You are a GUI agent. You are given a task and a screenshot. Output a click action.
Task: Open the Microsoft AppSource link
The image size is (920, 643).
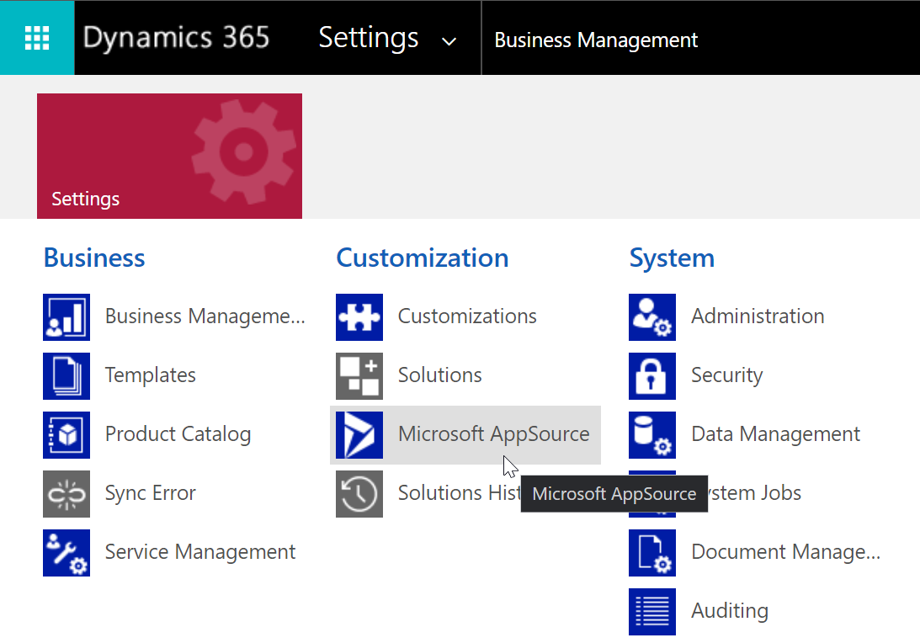click(x=493, y=435)
